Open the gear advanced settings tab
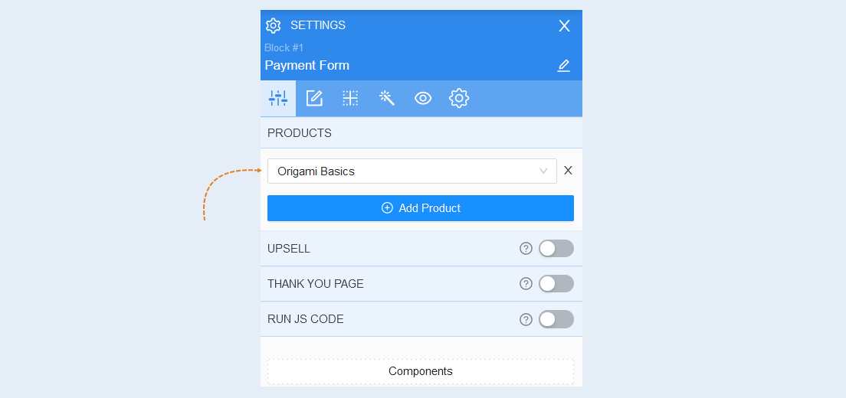The width and height of the screenshot is (846, 398). pyautogui.click(x=459, y=98)
